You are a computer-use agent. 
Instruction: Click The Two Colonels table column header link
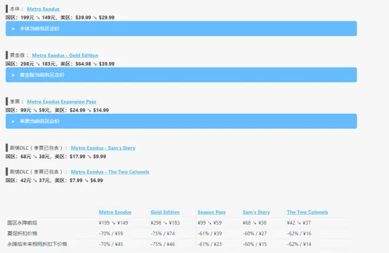point(308,212)
